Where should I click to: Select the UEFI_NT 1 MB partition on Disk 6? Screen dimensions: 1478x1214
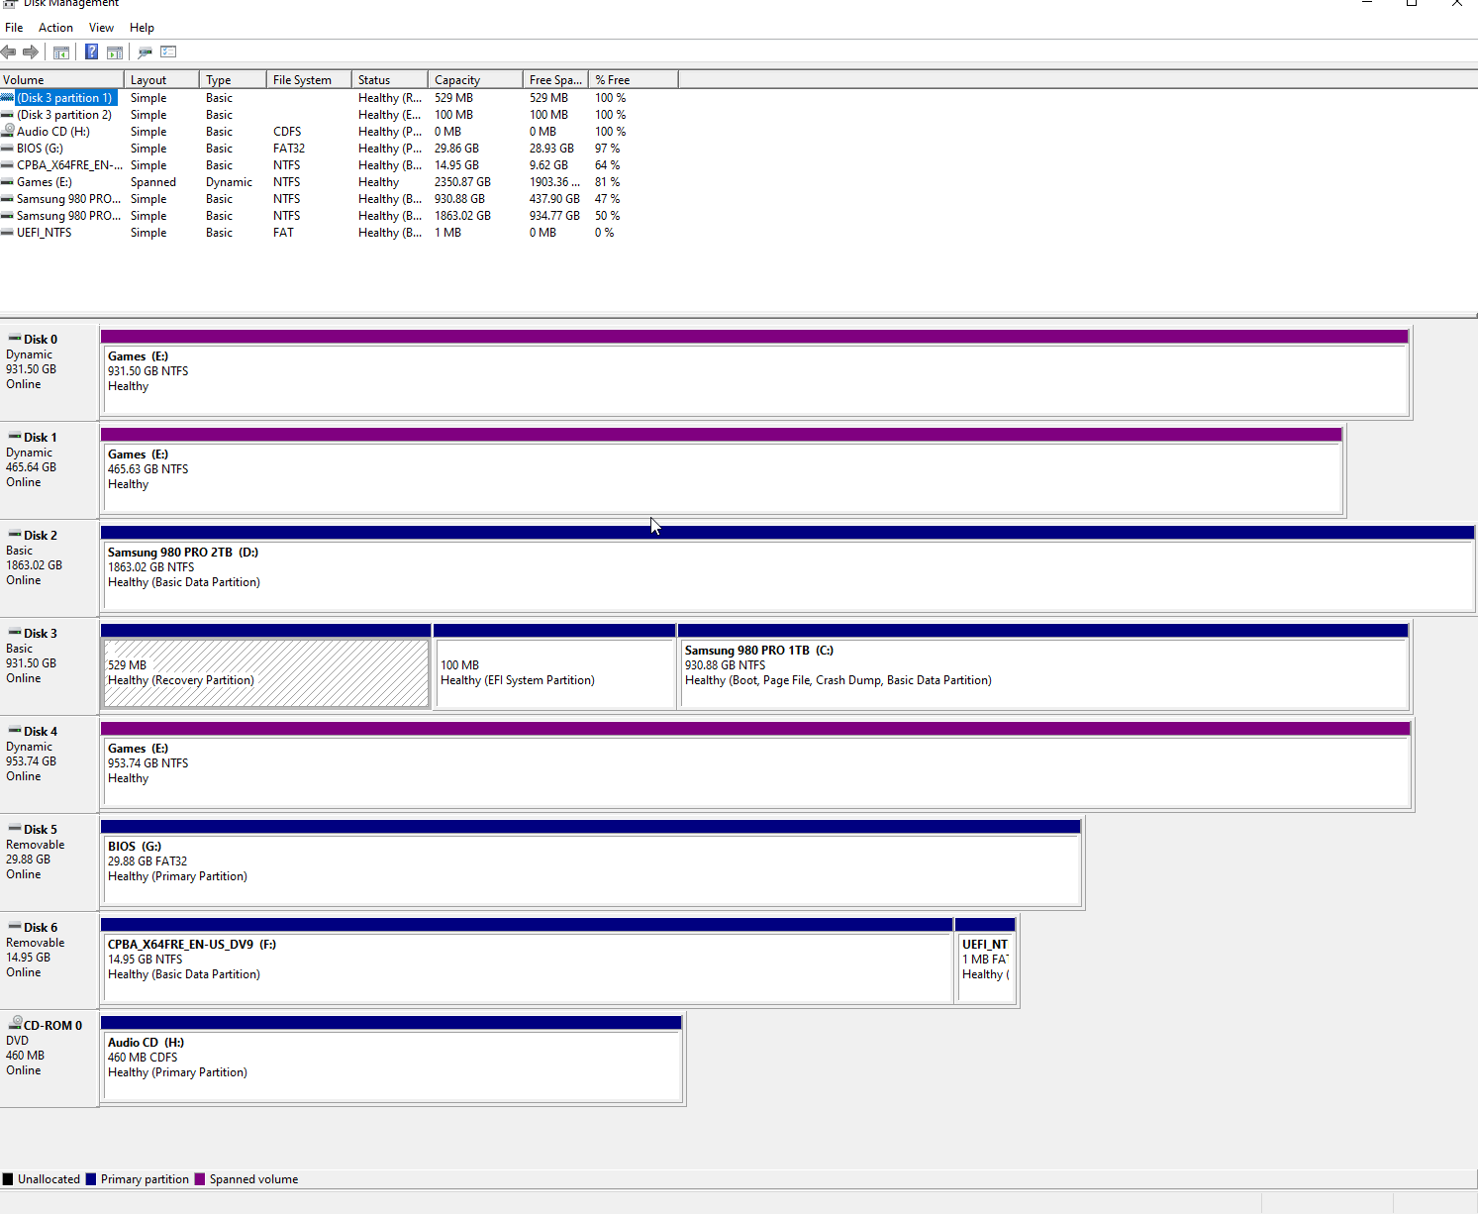click(985, 961)
